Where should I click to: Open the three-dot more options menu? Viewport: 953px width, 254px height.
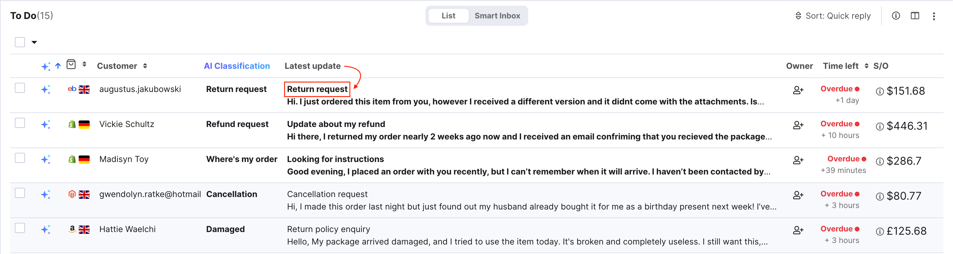tap(934, 16)
